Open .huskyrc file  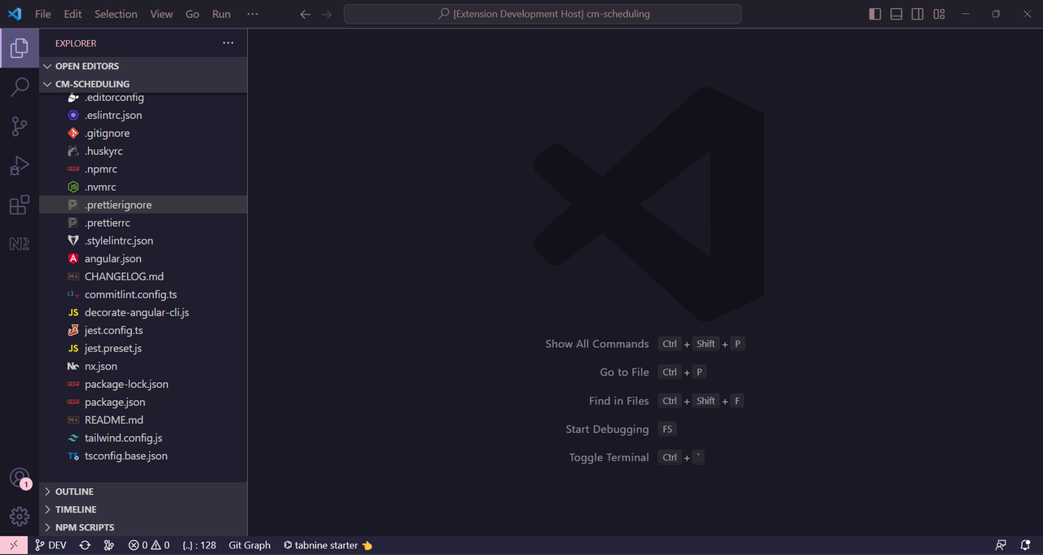(x=143, y=151)
